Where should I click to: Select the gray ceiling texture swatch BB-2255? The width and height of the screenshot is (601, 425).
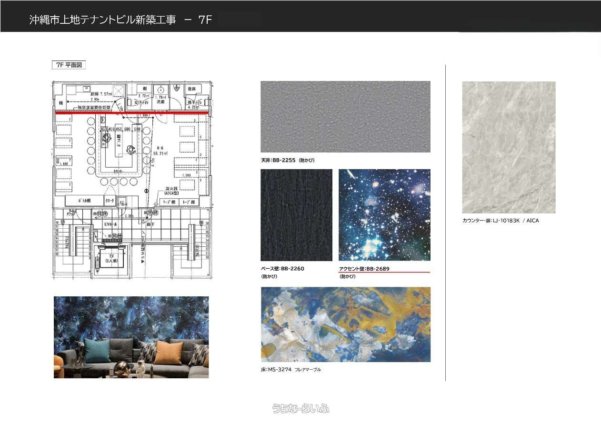[x=345, y=117]
